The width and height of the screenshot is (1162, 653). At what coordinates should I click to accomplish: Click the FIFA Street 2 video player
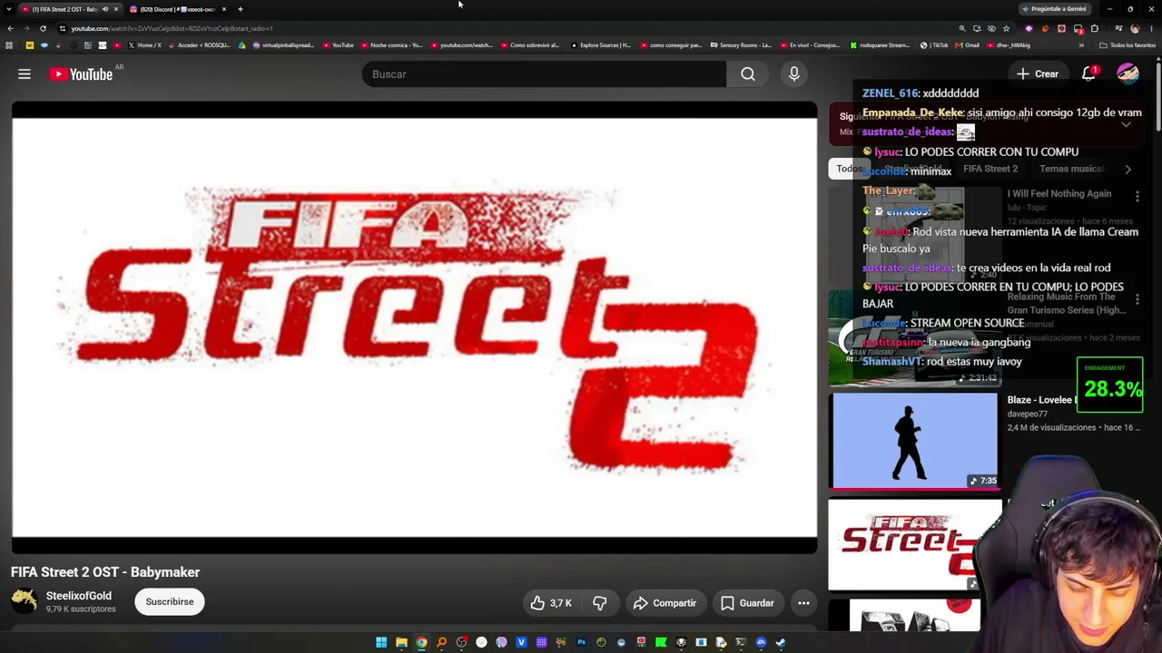pyautogui.click(x=414, y=327)
